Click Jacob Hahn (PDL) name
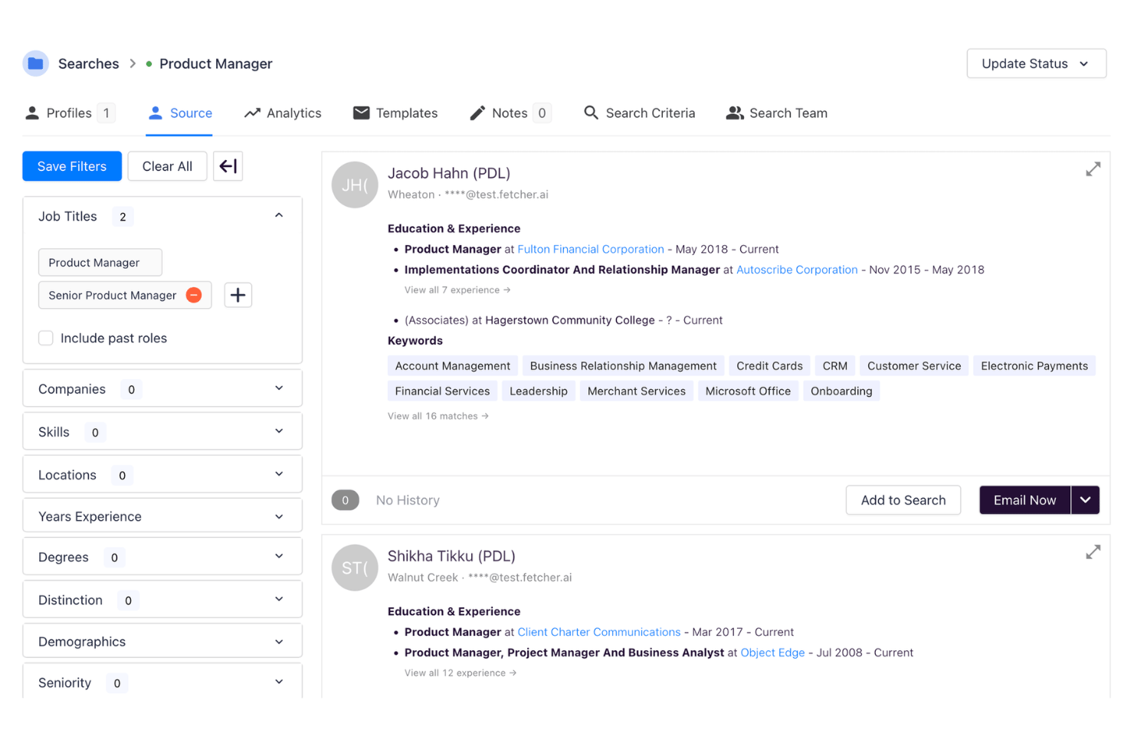 pyautogui.click(x=449, y=174)
